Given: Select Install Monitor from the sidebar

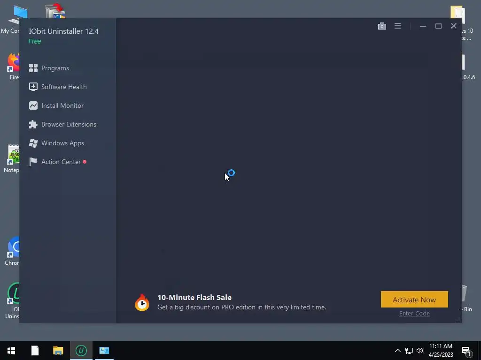Looking at the screenshot, I should (56, 105).
